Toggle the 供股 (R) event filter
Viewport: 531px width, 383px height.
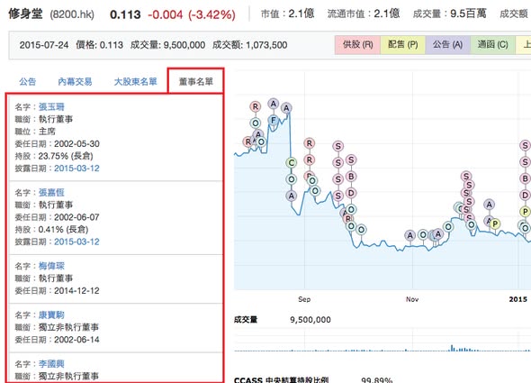coord(357,45)
